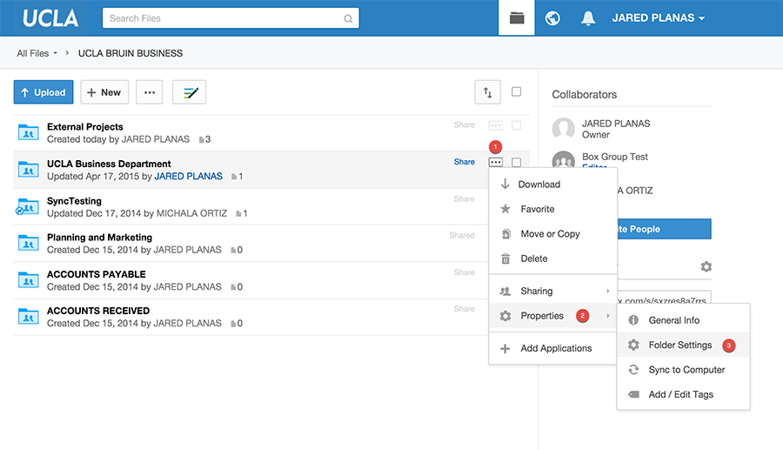The image size is (783, 450).
Task: Click Shared on Planning and Marketing row
Action: pyautogui.click(x=462, y=235)
